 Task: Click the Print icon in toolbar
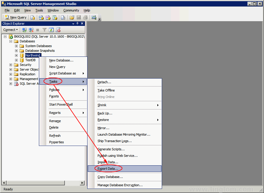(x=85, y=17)
